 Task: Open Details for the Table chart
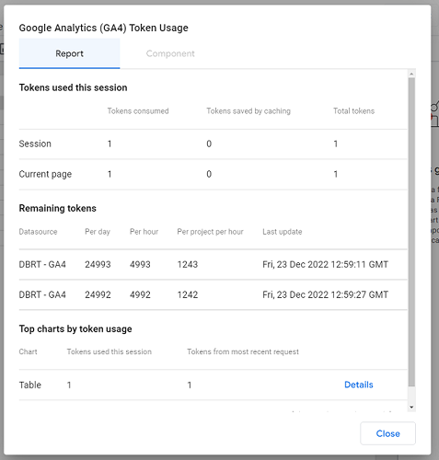pos(359,385)
